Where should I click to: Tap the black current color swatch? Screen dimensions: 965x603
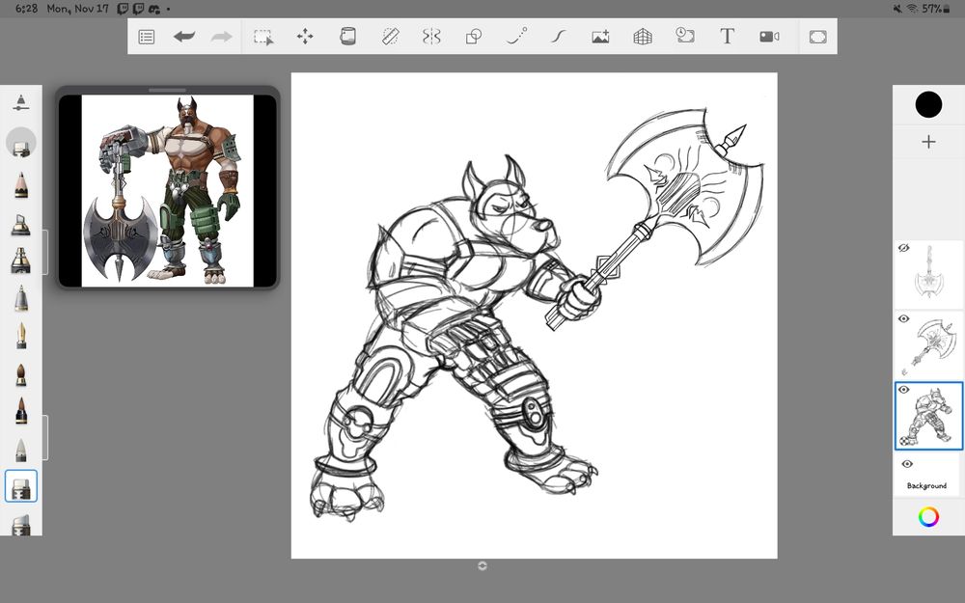(928, 104)
